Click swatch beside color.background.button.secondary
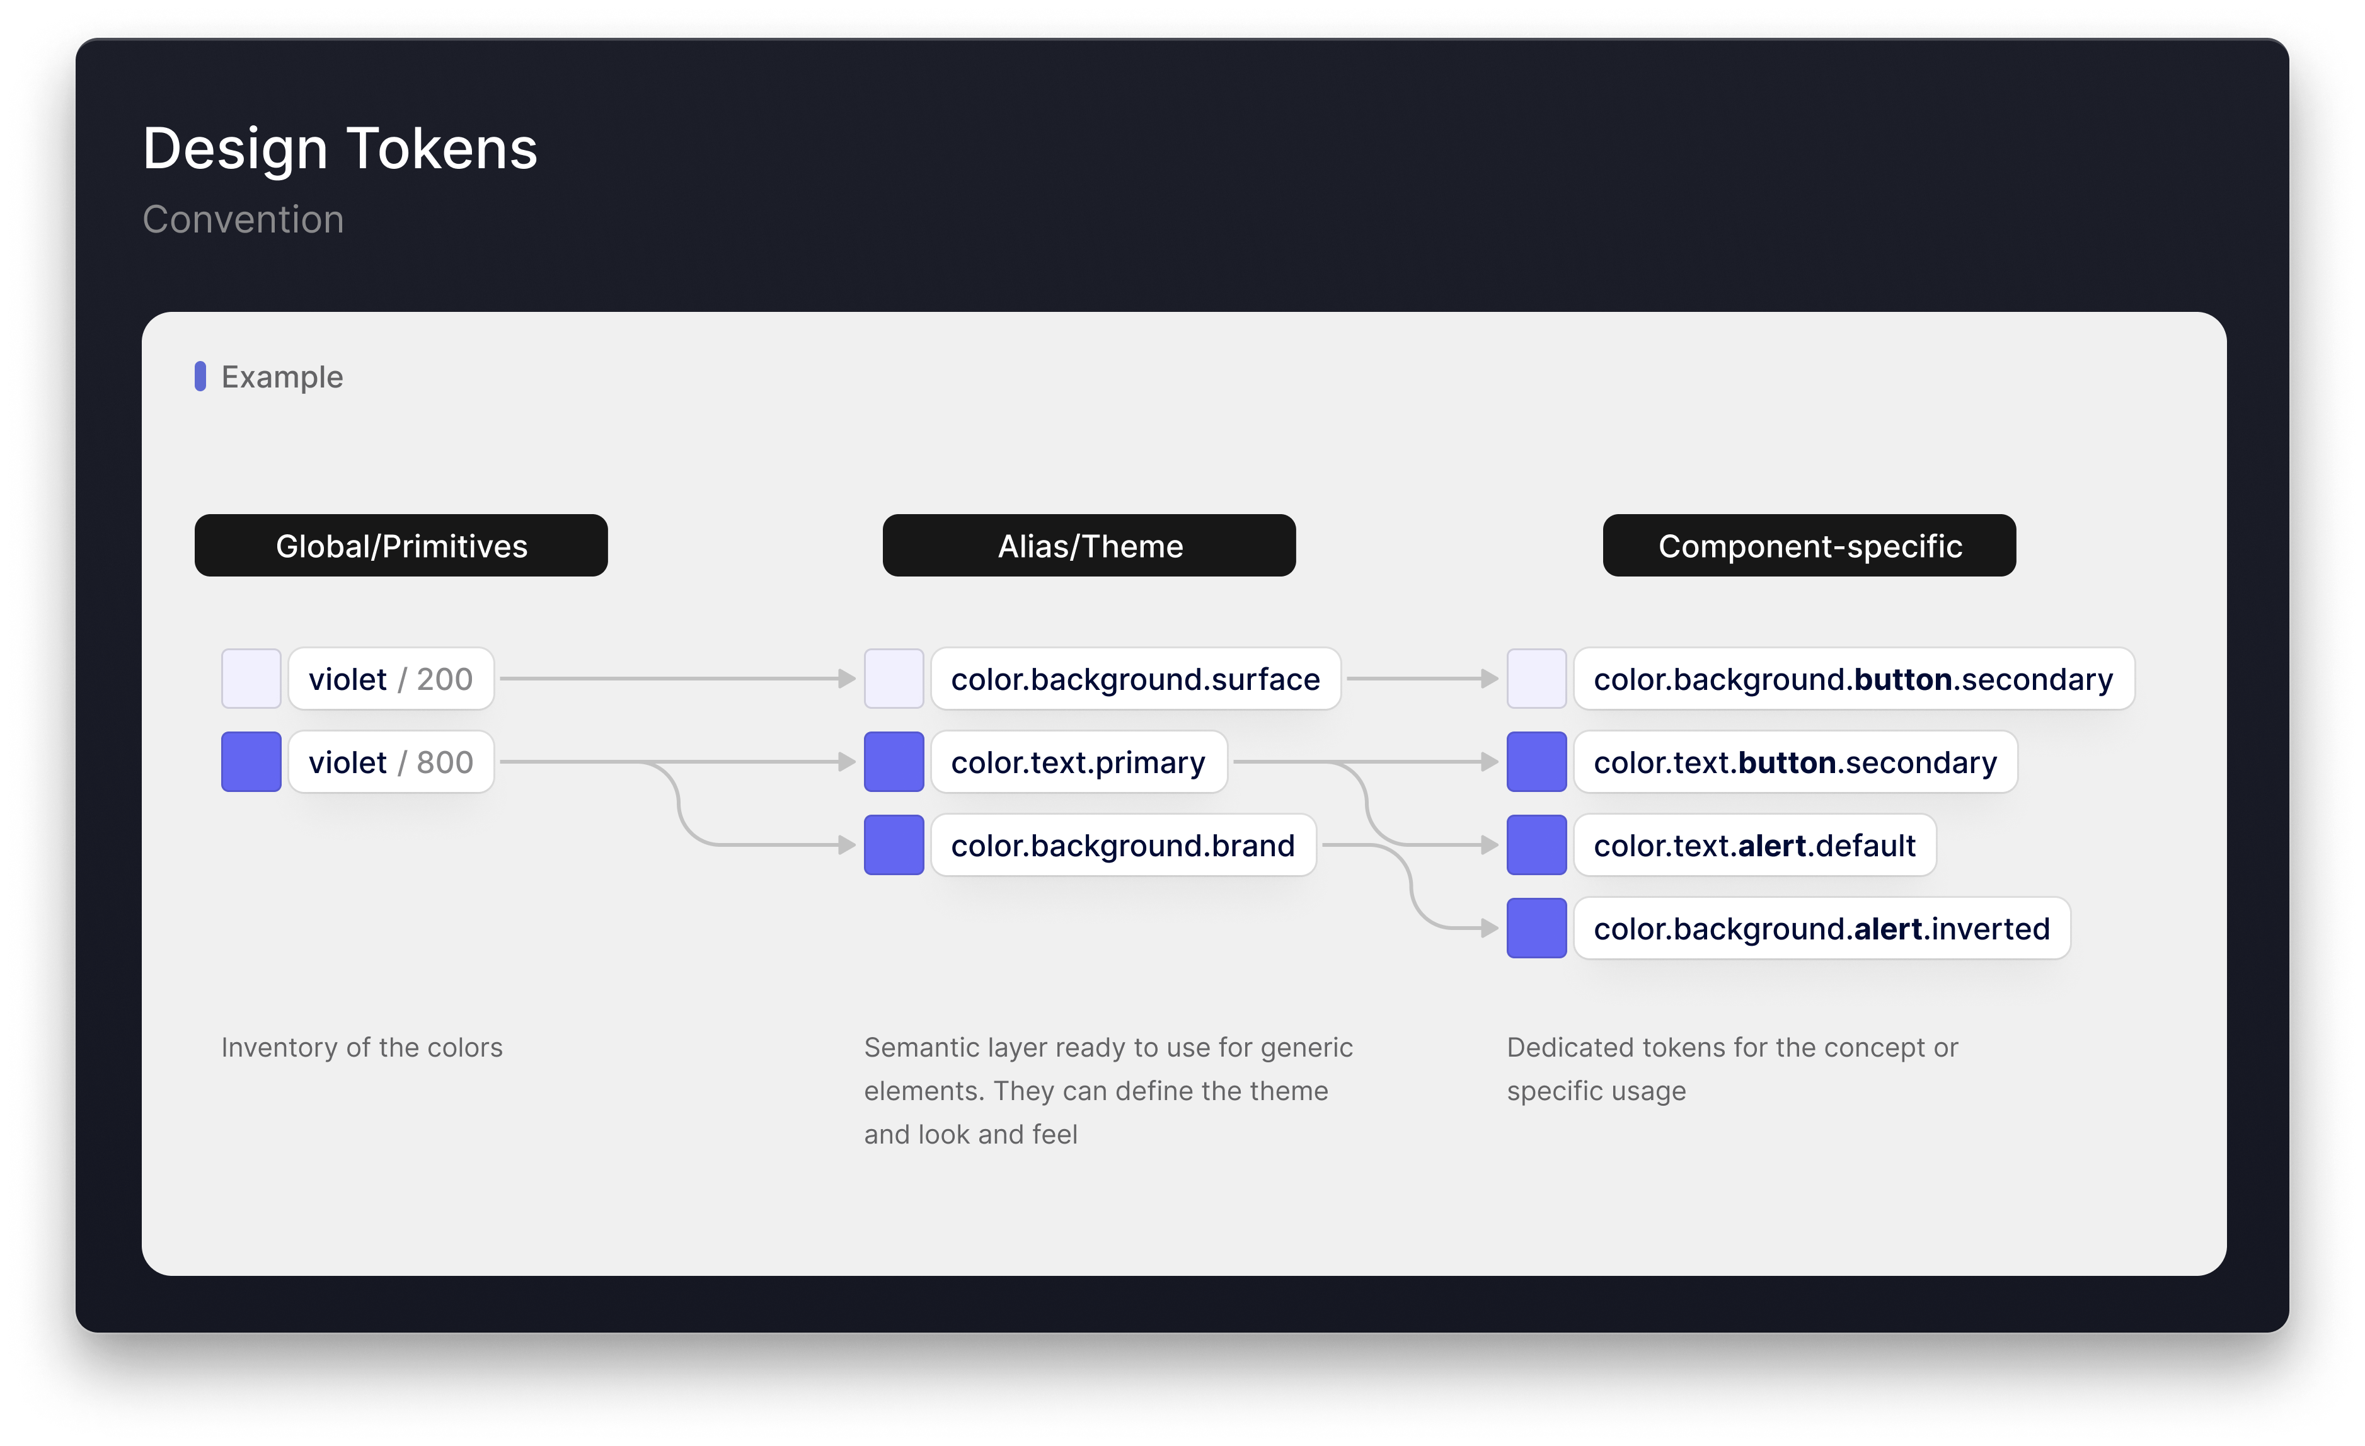 click(x=1536, y=679)
